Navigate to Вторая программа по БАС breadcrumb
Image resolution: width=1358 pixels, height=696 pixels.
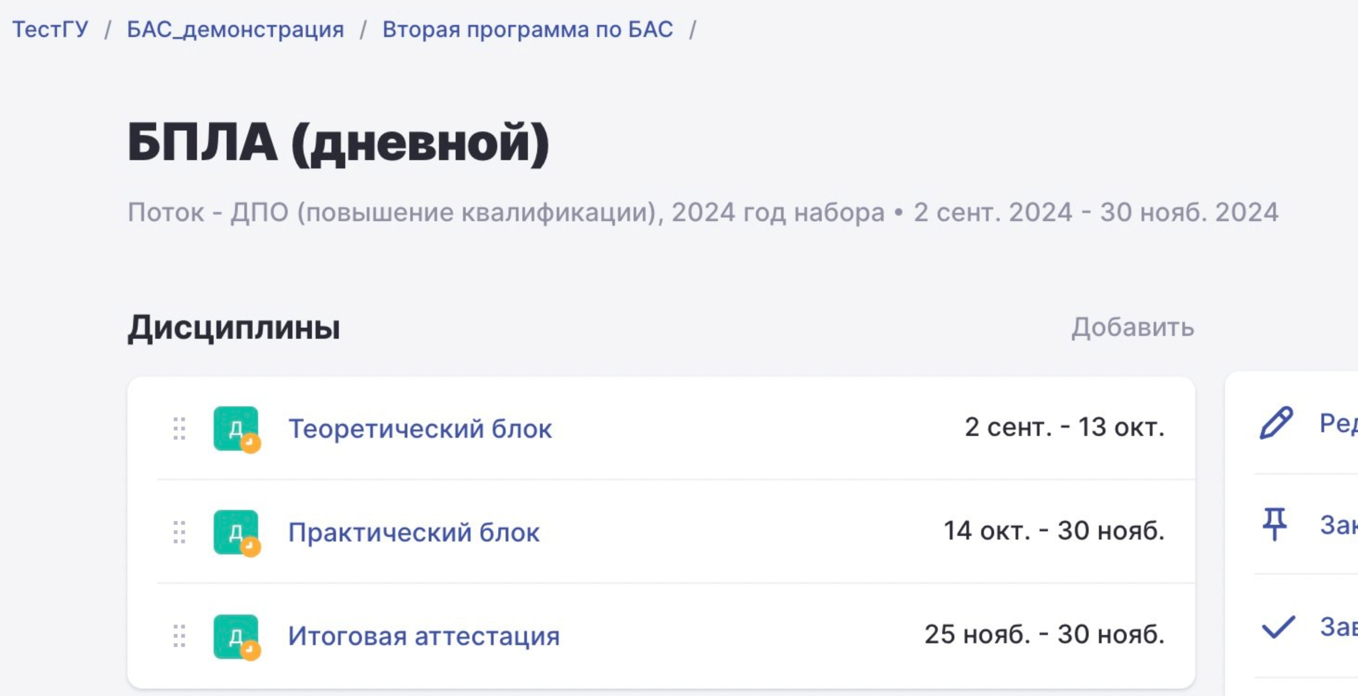[528, 29]
